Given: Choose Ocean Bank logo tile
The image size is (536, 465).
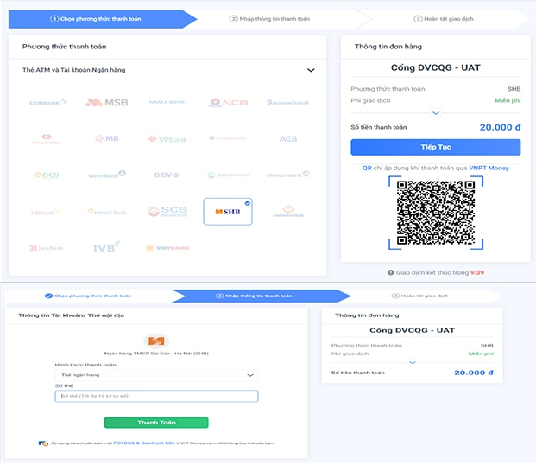Looking at the screenshot, I should point(228,175).
